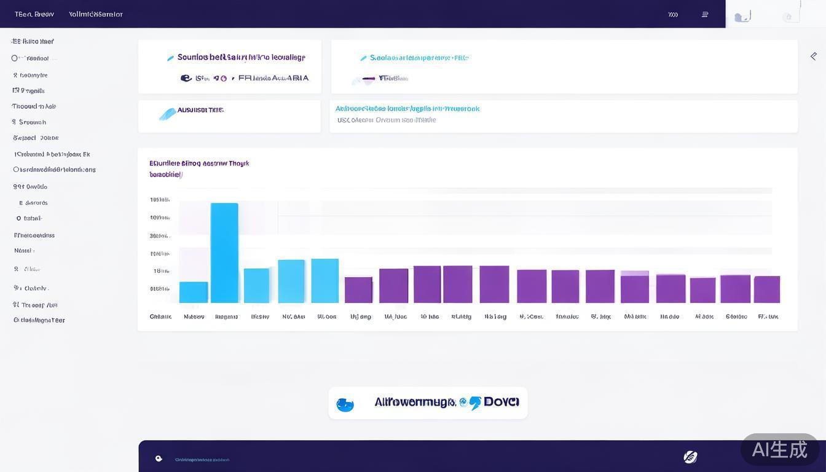Open the second menu item in top navigation bar
The width and height of the screenshot is (826, 472).
pyautogui.click(x=96, y=14)
